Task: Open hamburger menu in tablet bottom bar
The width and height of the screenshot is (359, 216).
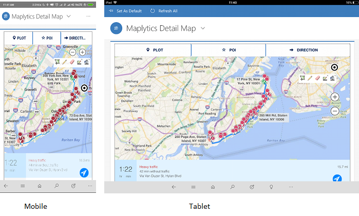Action: 194,187
